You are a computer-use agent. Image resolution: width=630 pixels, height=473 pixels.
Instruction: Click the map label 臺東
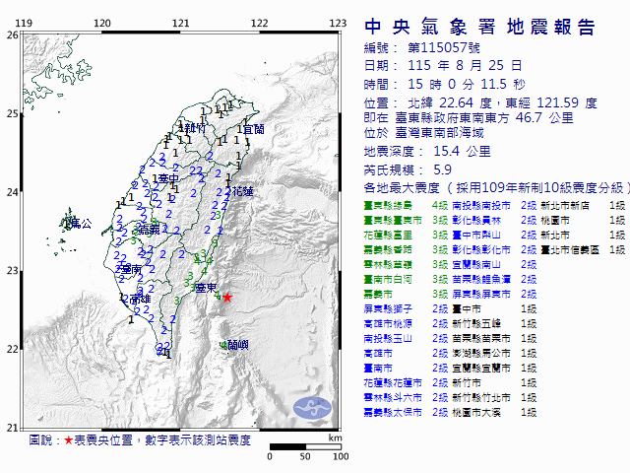pos(207,288)
